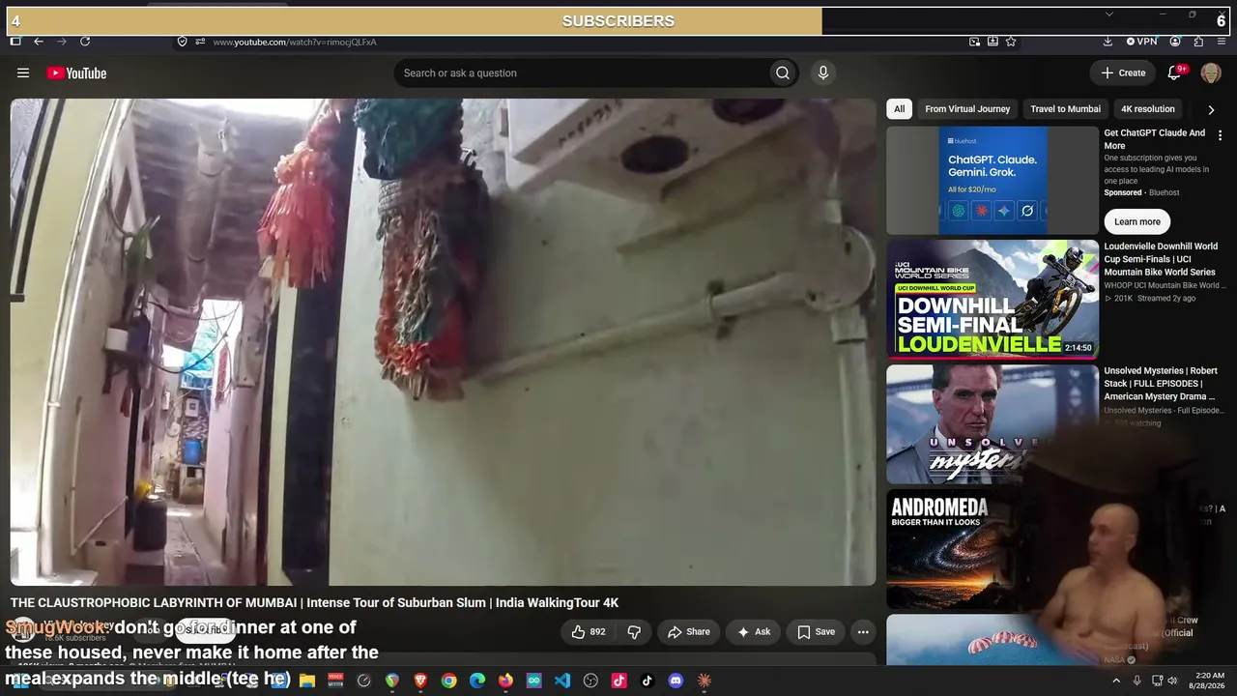Launch Google Chrome from the taskbar

click(x=449, y=681)
